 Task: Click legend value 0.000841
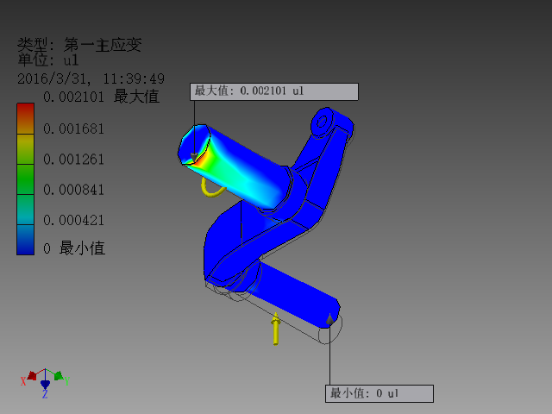(x=73, y=190)
